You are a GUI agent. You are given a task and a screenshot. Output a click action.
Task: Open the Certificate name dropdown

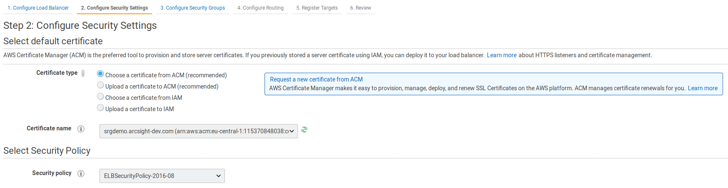[x=199, y=131]
